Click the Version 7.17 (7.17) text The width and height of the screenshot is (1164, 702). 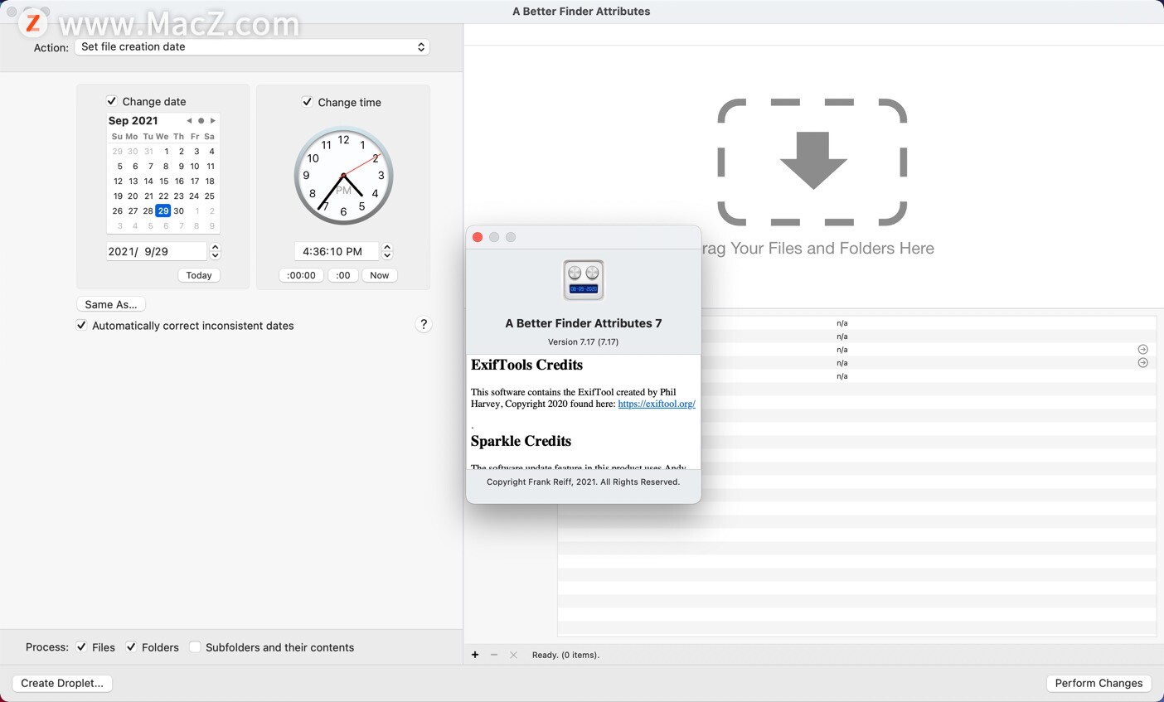coord(583,341)
